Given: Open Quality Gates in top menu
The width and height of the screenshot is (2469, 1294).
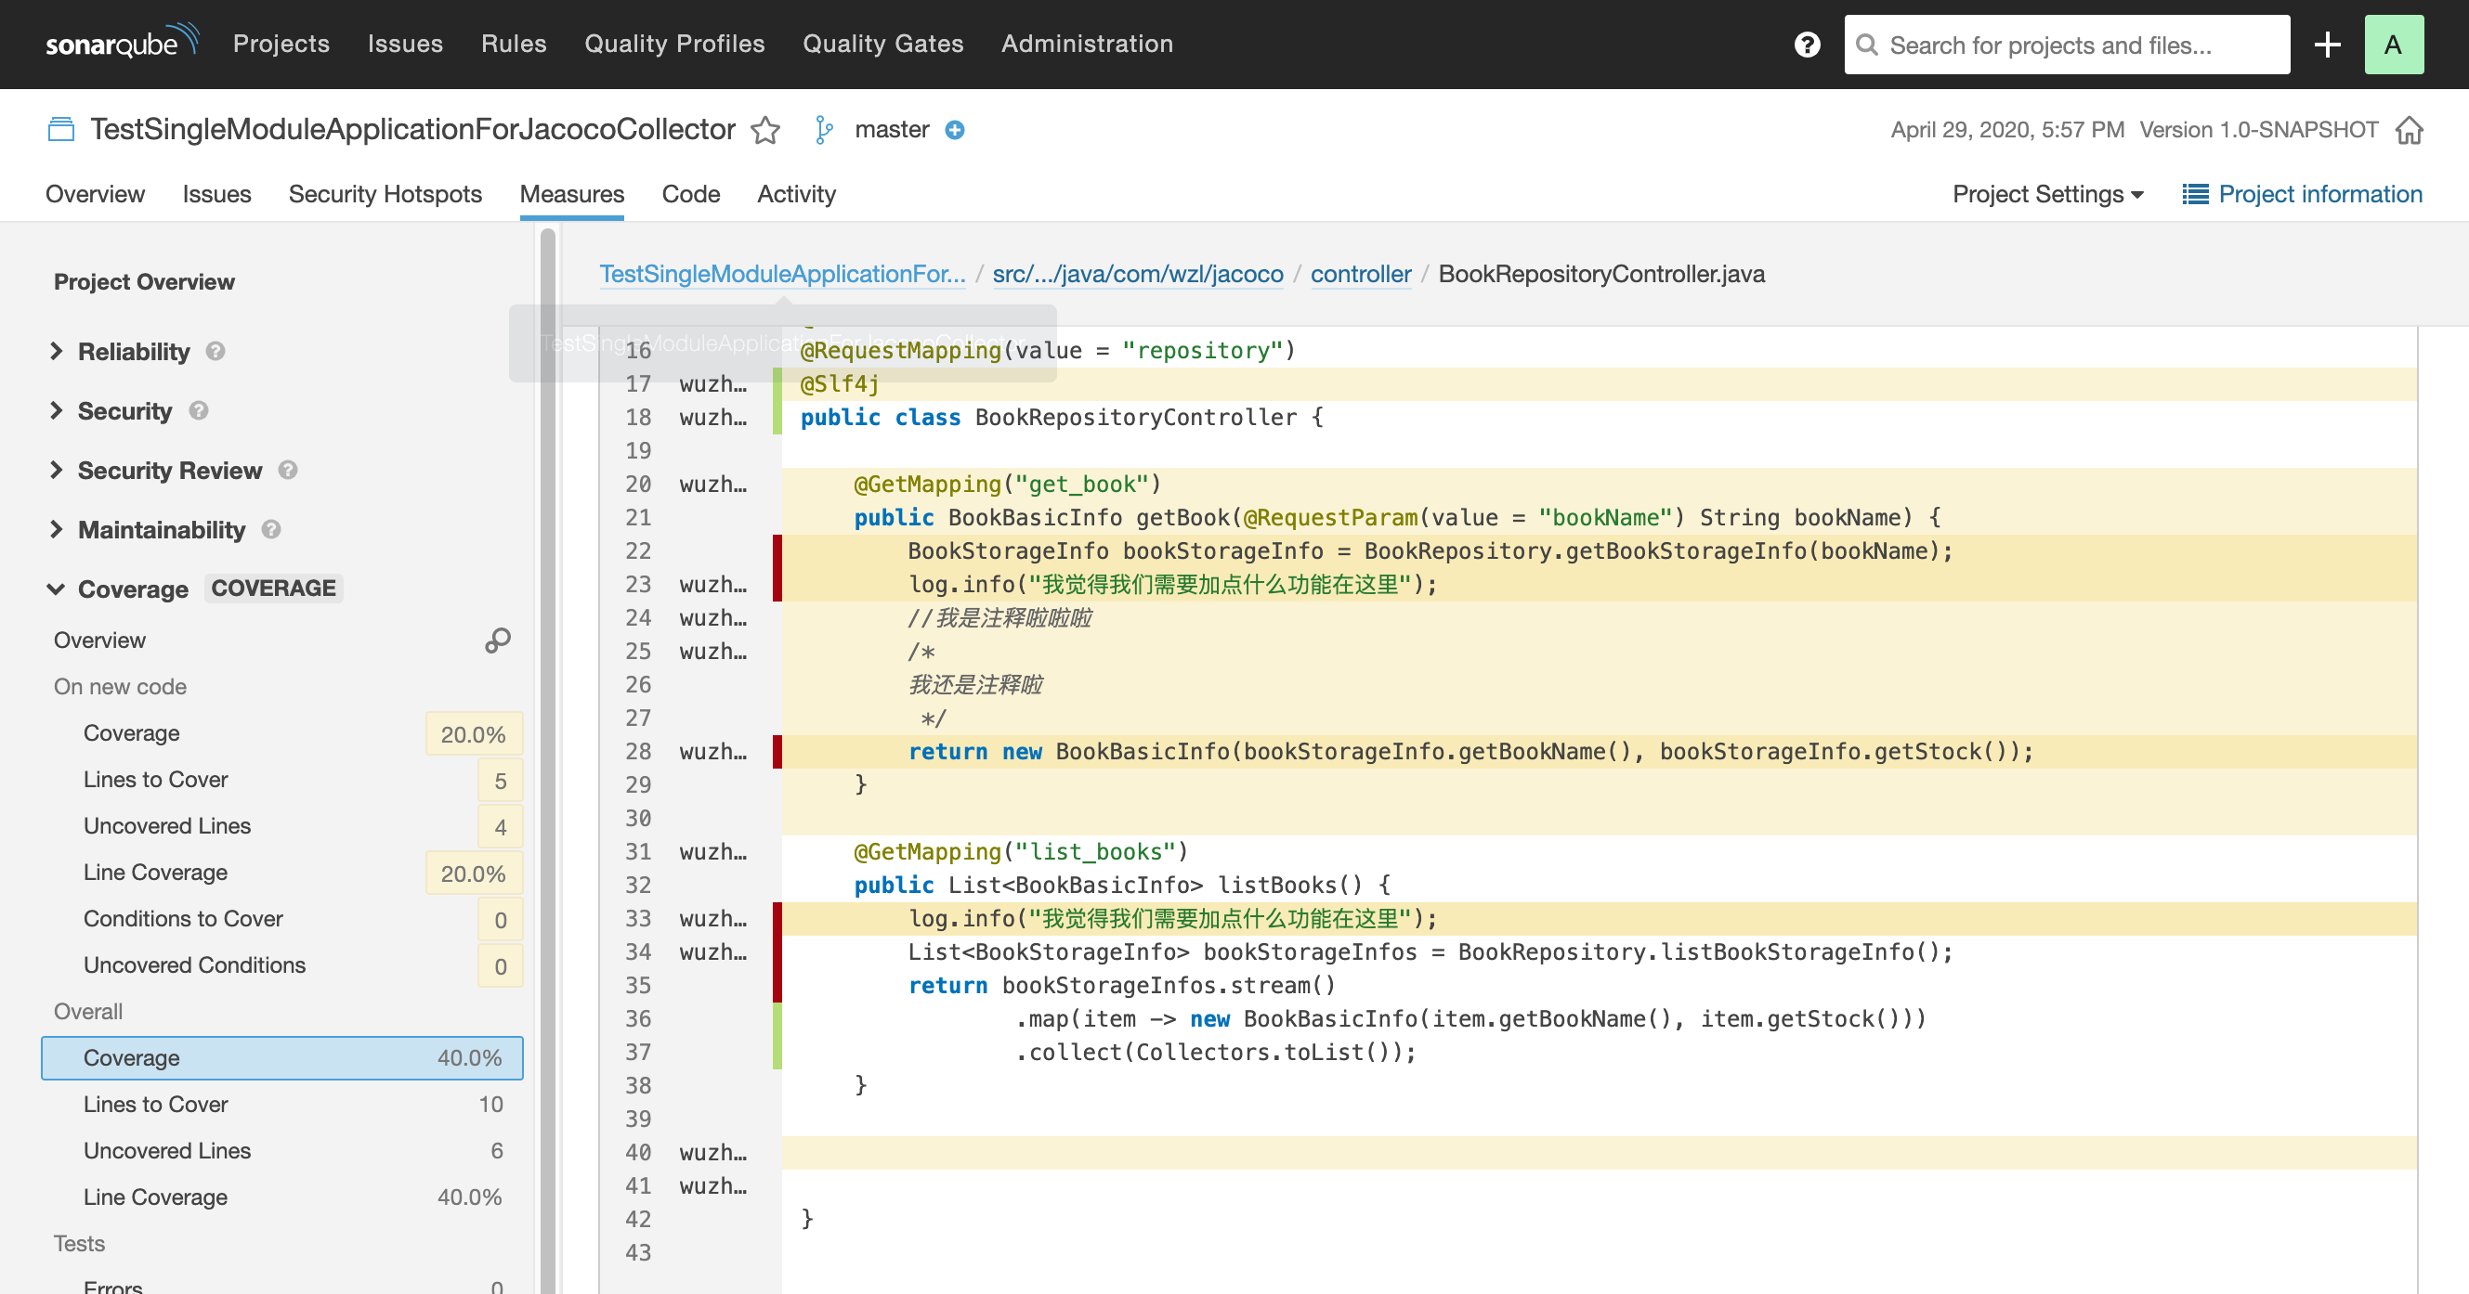Looking at the screenshot, I should click(x=882, y=43).
